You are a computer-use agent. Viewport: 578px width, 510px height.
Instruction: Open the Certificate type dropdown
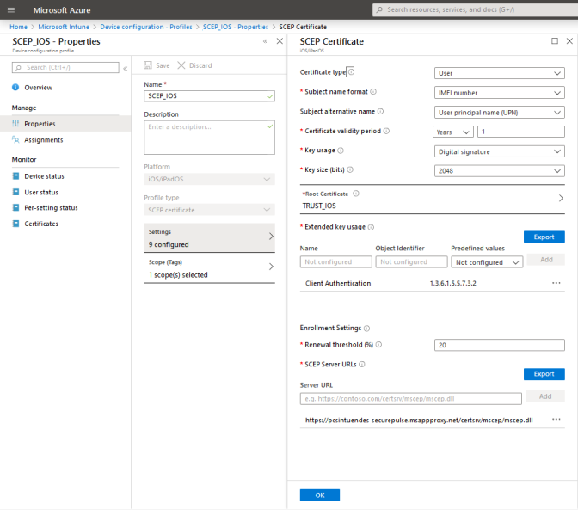pos(500,73)
